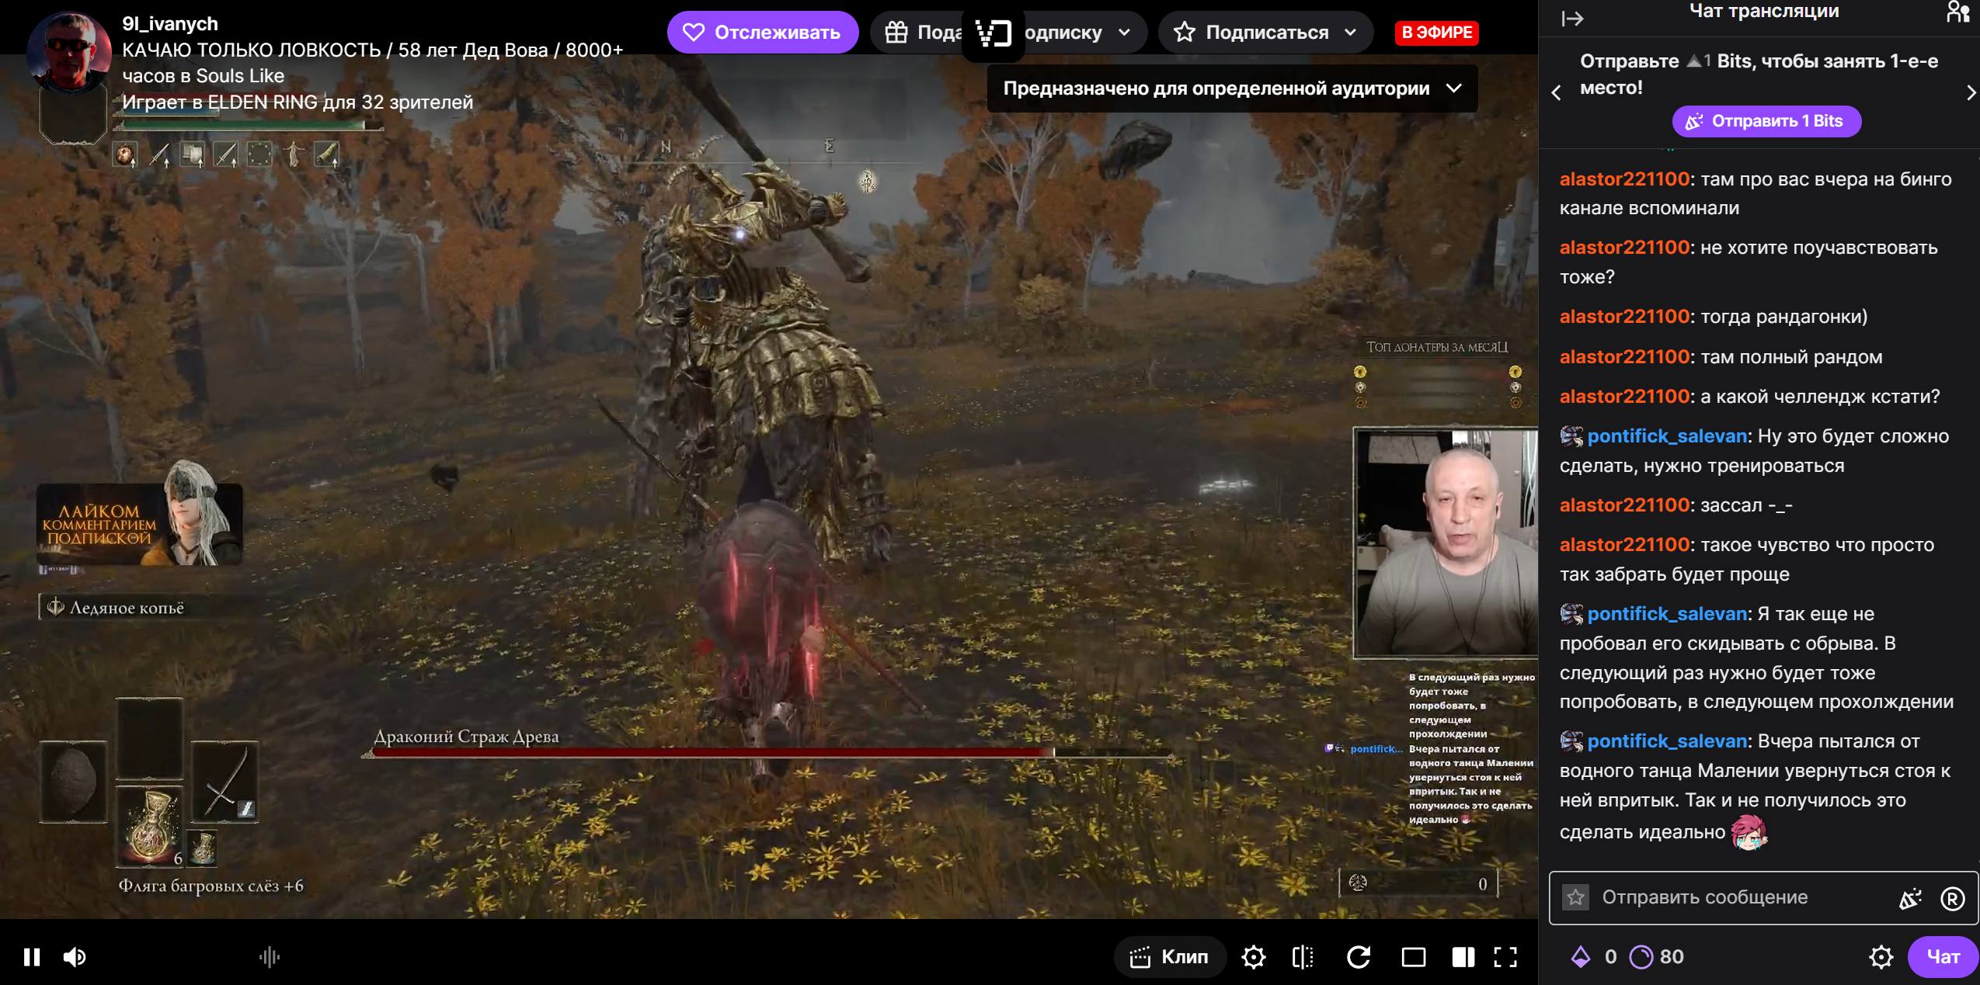This screenshot has width=1980, height=985.
Task: Open the dropdown arrow beside Подписаться
Action: coord(1352,33)
